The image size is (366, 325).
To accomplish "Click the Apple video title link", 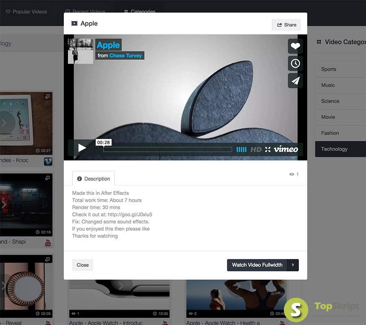I will 108,45.
